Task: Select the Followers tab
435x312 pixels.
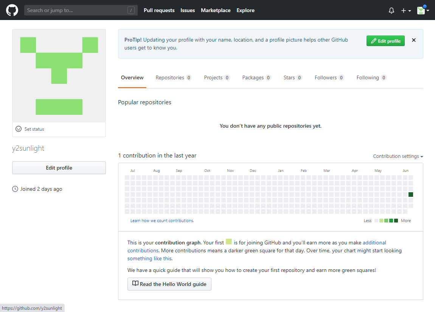Action: coord(329,78)
